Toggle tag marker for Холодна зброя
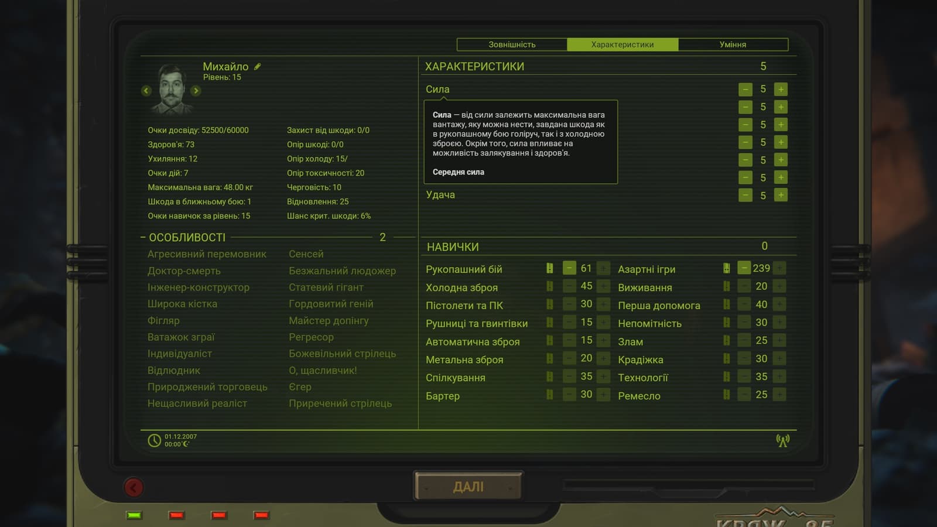 pos(549,286)
